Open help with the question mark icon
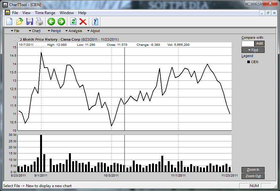 point(95,21)
